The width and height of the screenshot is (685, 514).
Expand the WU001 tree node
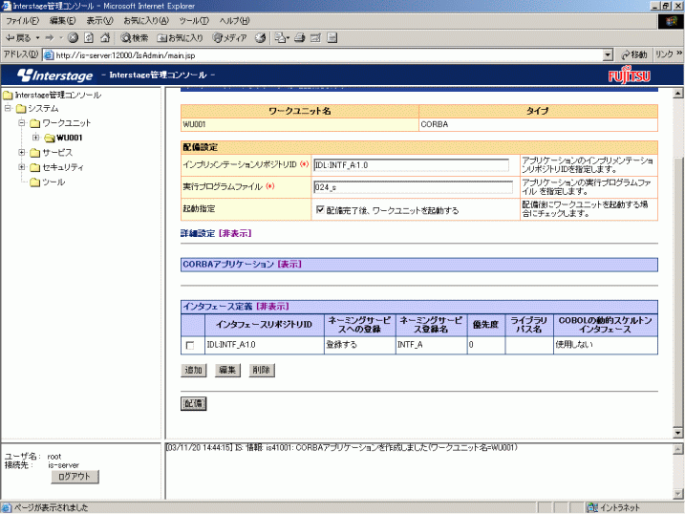coord(35,138)
